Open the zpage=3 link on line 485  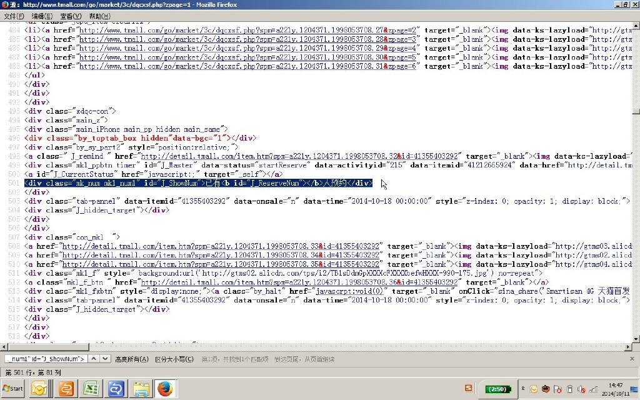click(x=247, y=39)
